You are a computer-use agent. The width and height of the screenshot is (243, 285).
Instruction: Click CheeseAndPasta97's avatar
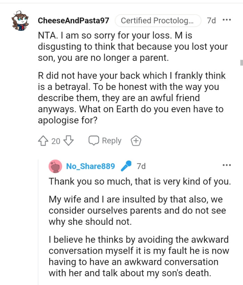[20, 20]
